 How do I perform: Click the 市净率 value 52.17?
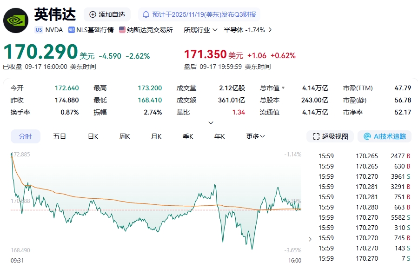[x=403, y=112]
